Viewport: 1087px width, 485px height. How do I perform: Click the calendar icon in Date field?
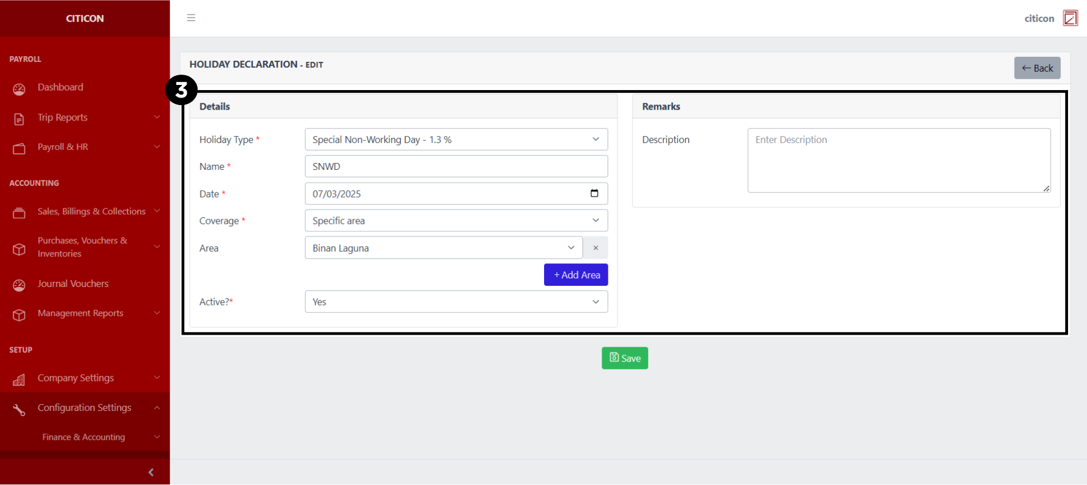pos(594,193)
